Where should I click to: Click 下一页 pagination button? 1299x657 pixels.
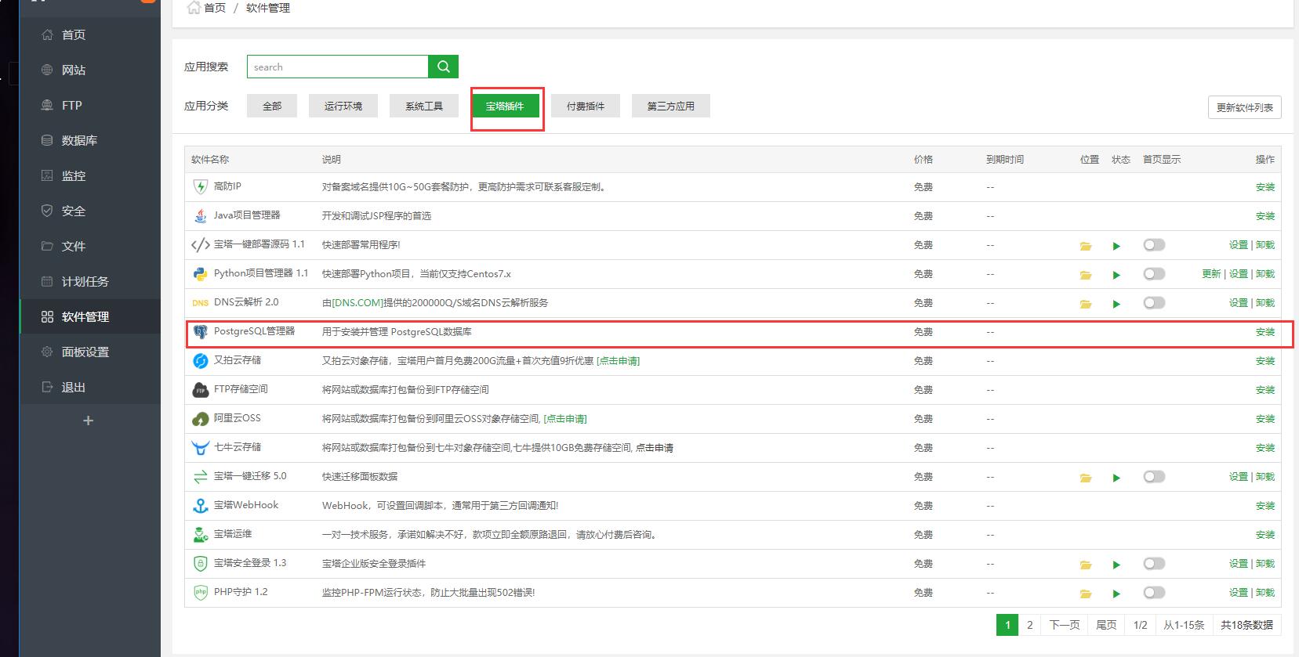(1065, 625)
